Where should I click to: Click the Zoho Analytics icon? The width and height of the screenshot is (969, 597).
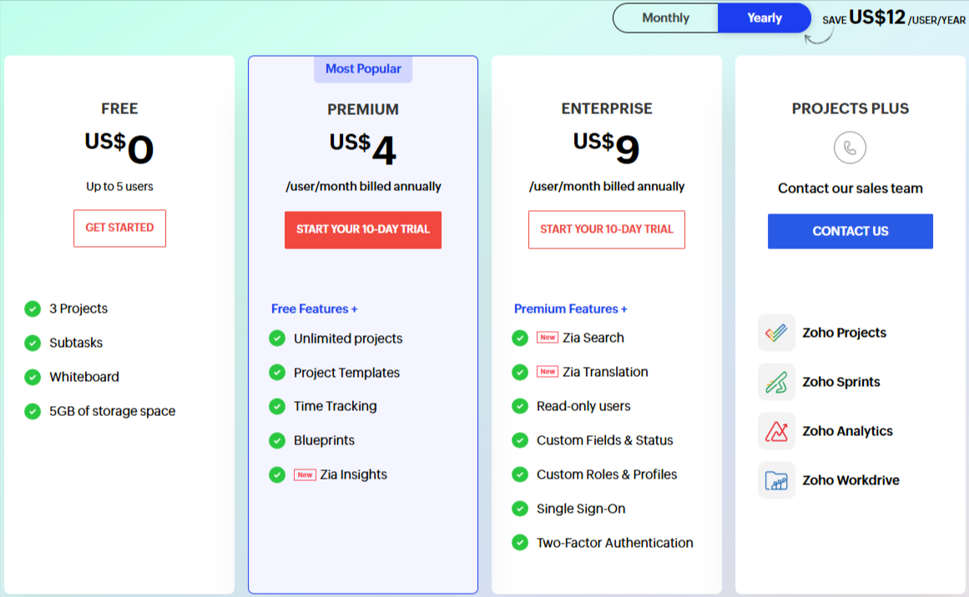point(776,431)
